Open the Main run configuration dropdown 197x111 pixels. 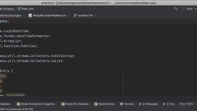click(189, 9)
